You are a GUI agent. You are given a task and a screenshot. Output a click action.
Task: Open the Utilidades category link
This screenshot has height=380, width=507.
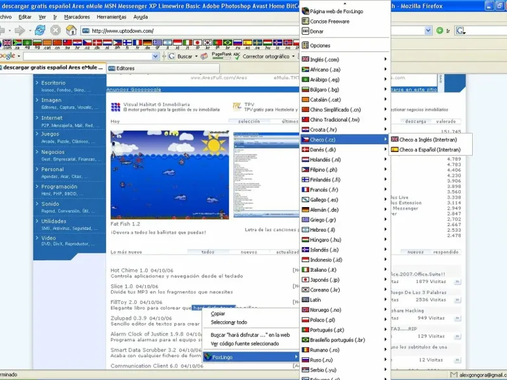54,221
